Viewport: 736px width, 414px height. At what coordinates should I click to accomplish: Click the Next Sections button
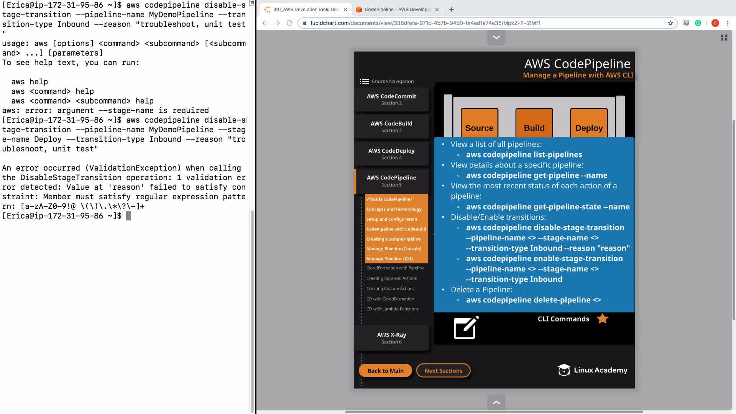point(443,371)
